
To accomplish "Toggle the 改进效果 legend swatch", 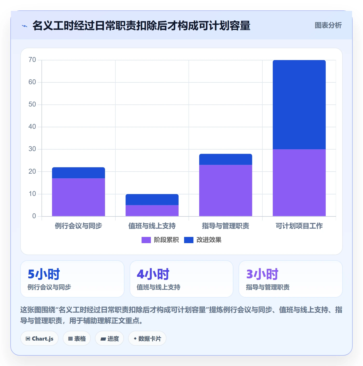I will coord(189,240).
